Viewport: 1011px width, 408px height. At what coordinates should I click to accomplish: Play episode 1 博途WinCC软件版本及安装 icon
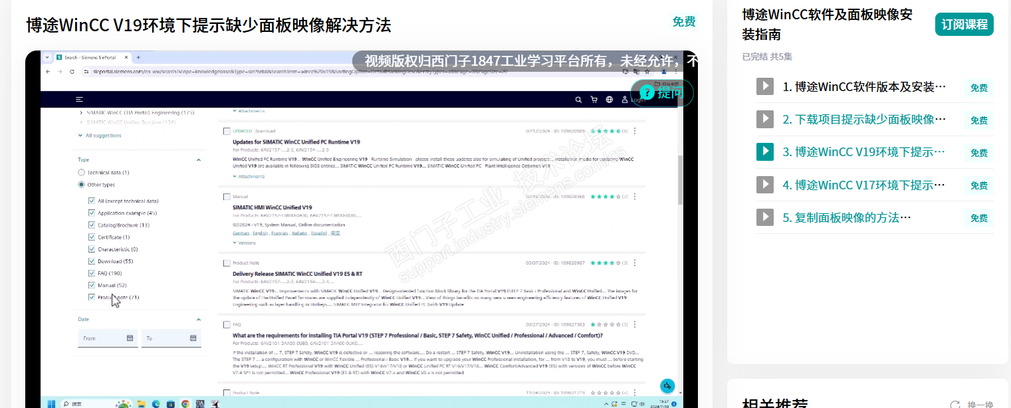pos(765,86)
